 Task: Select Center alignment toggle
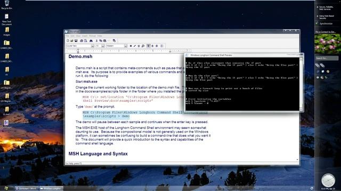pos(152,46)
